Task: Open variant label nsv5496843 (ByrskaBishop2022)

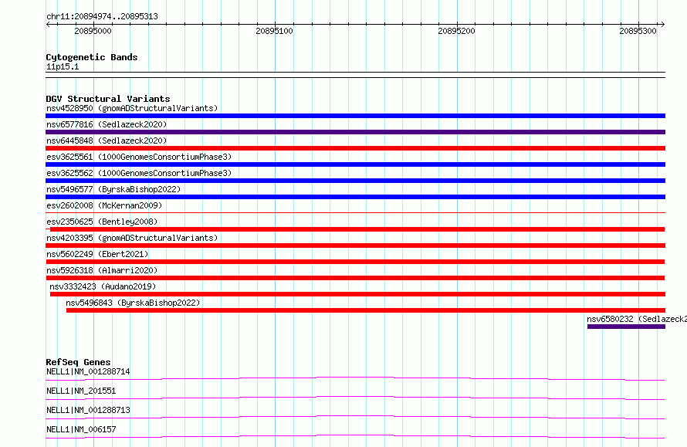Action: coord(133,303)
